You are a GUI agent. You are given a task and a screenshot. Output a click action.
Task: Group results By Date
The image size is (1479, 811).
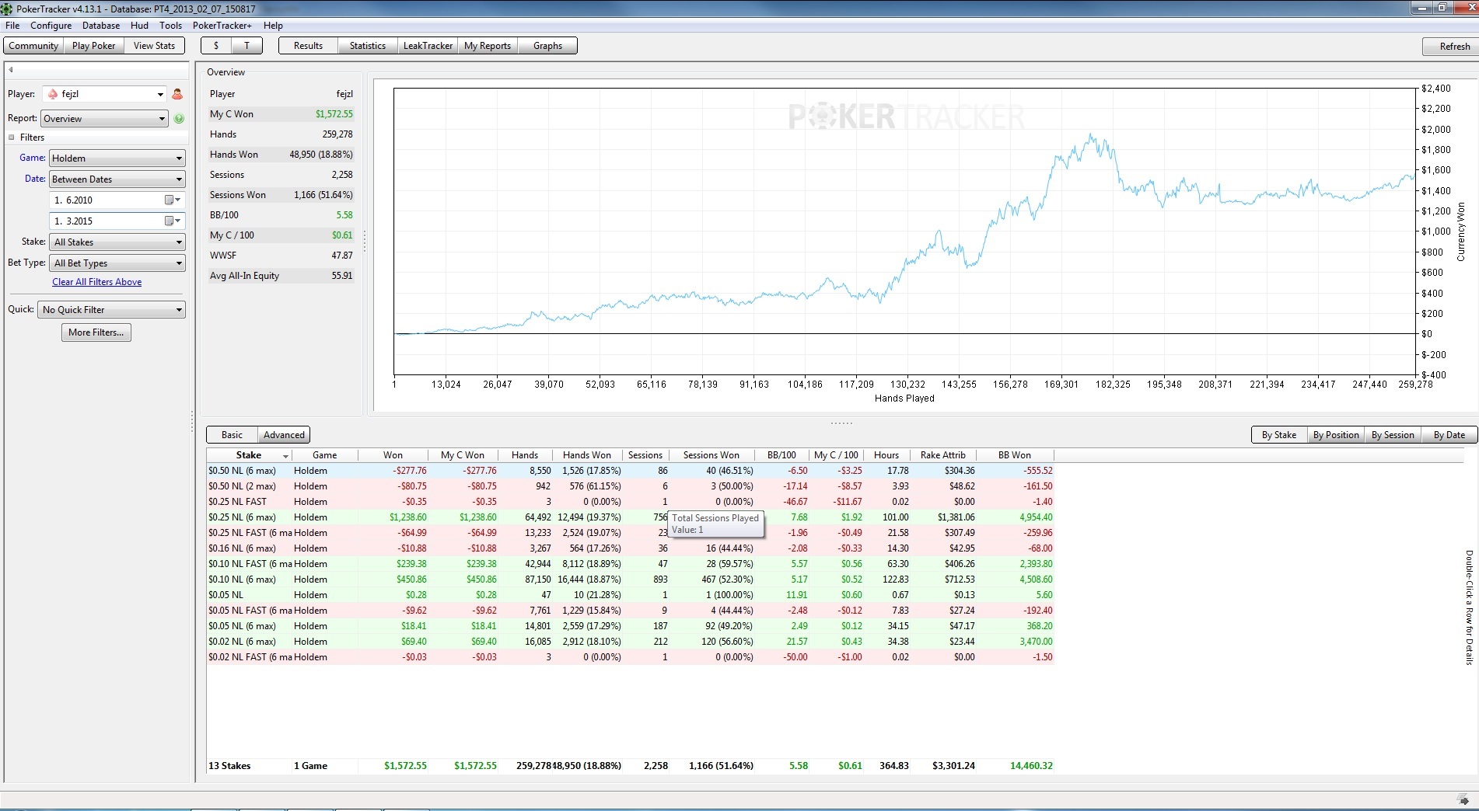(1449, 435)
